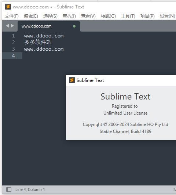Open the 工具(T) menu
This screenshot has height=195, width=176.
pyautogui.click(x=128, y=16)
